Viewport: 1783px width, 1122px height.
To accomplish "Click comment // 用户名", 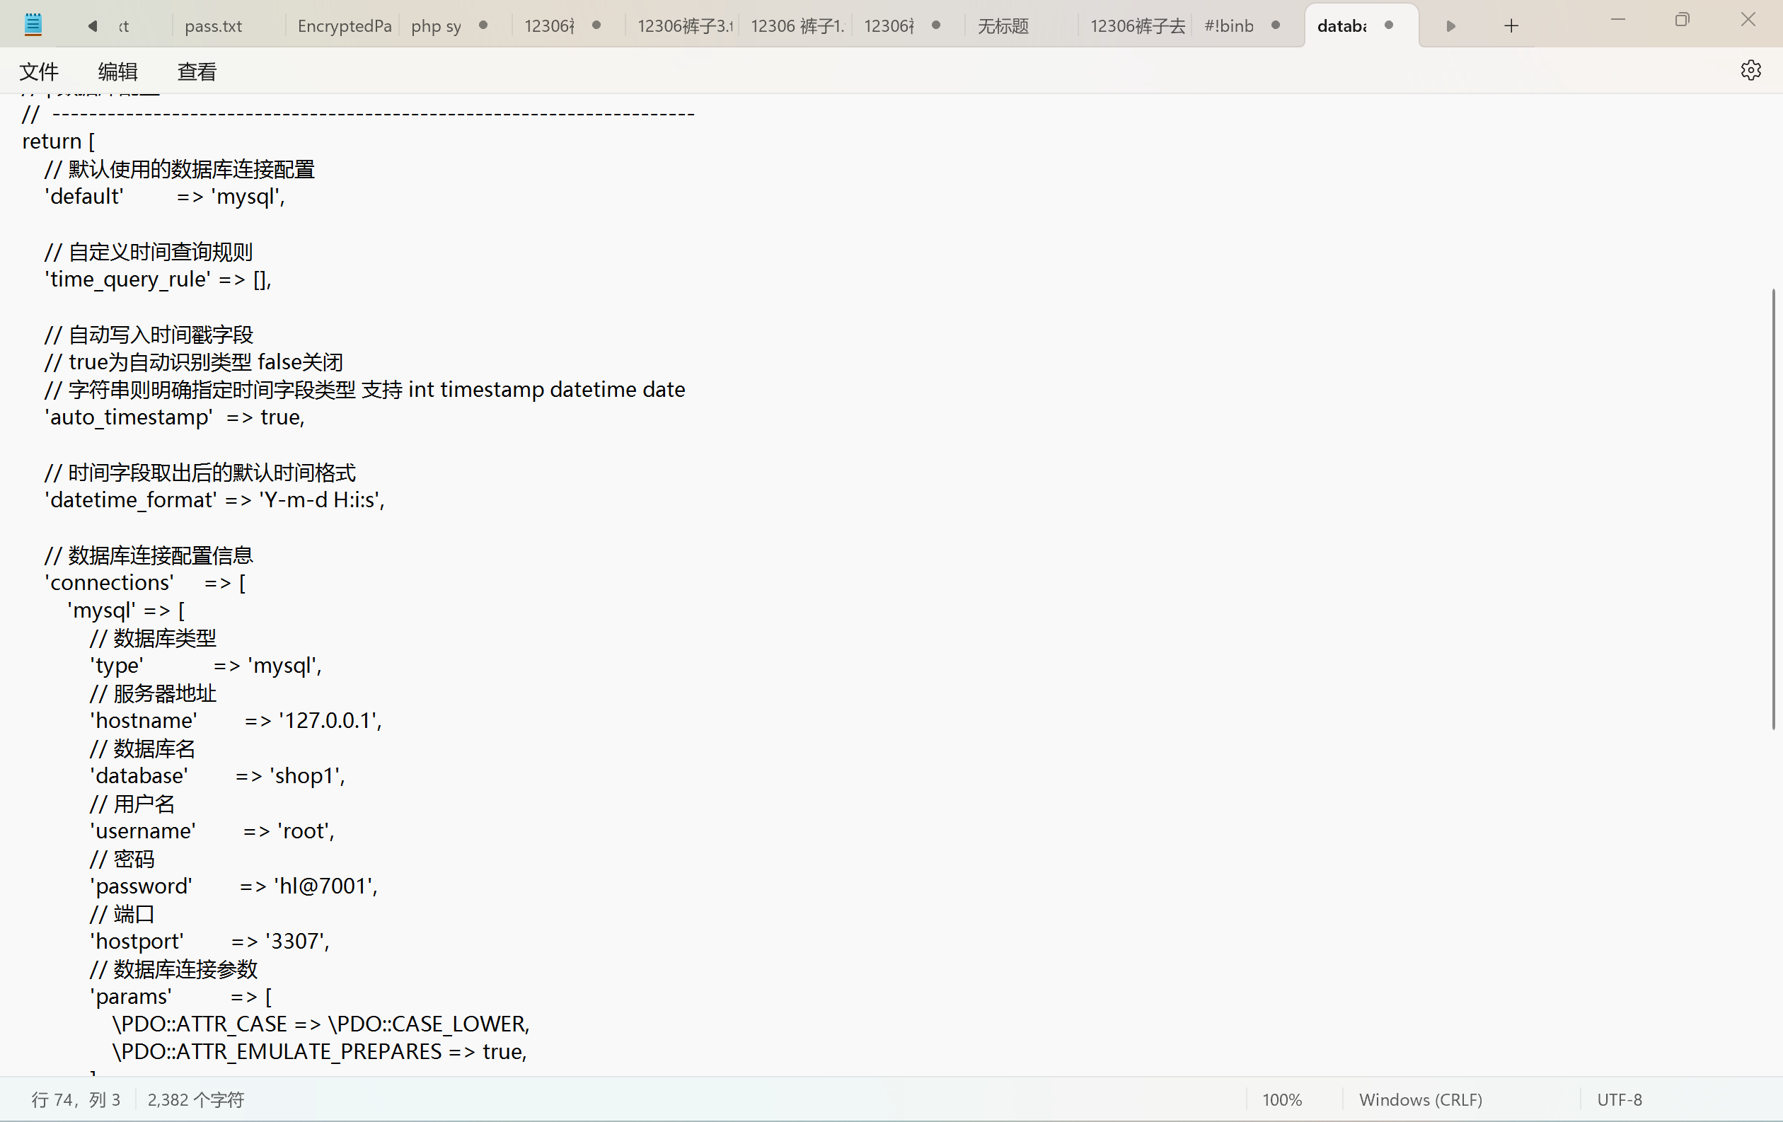I will 132,803.
